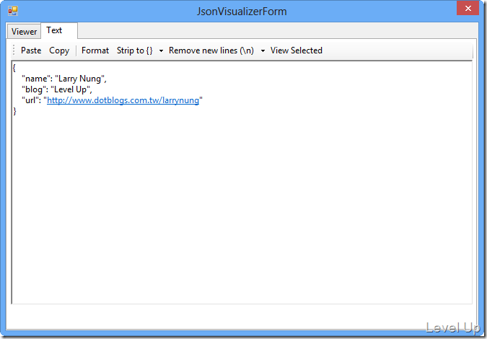Click the Paste toolbar button
487x339 pixels.
(x=31, y=50)
